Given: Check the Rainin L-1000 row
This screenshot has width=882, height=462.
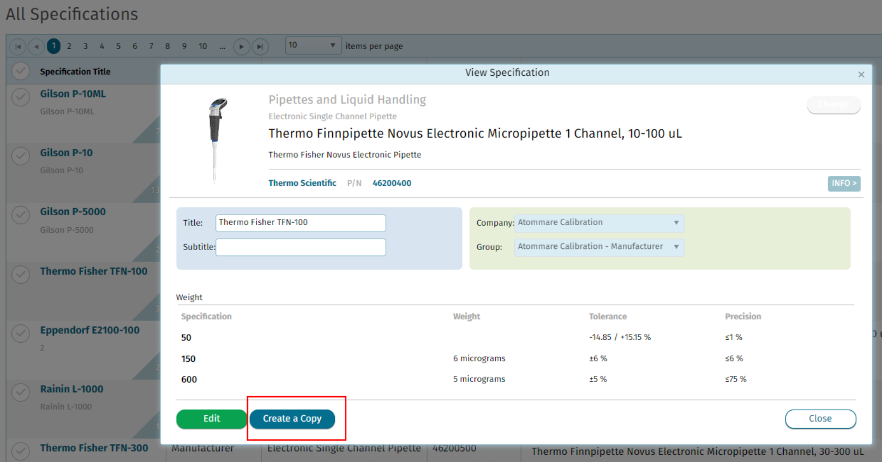Looking at the screenshot, I should [x=21, y=392].
